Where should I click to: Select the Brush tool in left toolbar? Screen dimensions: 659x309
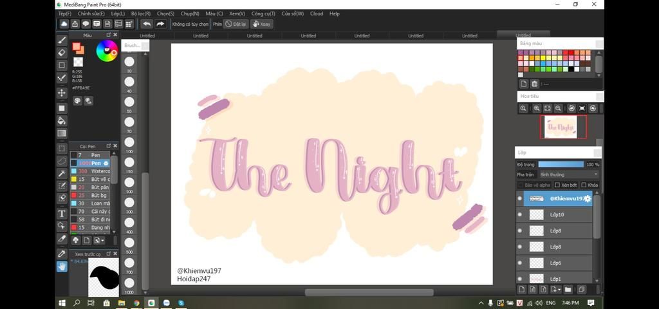[x=62, y=41]
